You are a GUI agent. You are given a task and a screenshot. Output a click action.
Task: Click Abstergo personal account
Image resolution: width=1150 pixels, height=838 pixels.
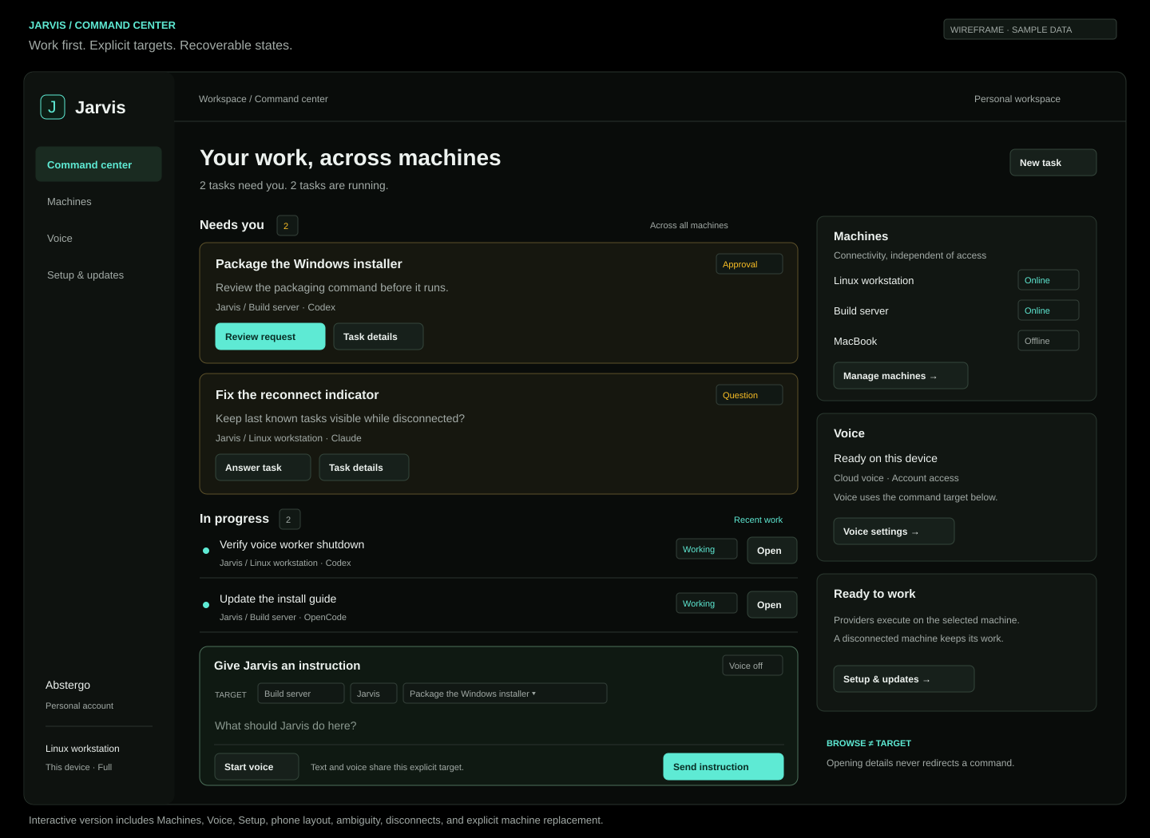pyautogui.click(x=79, y=694)
